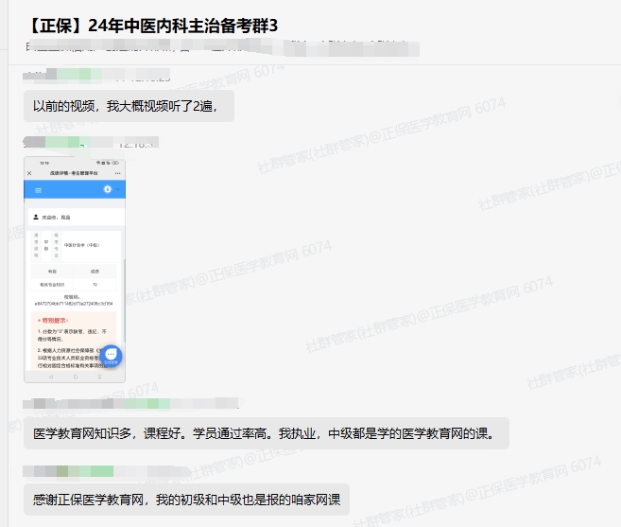The image size is (621, 527).
Task: Click the X close icon in the phone screenshot
Action: (29, 174)
